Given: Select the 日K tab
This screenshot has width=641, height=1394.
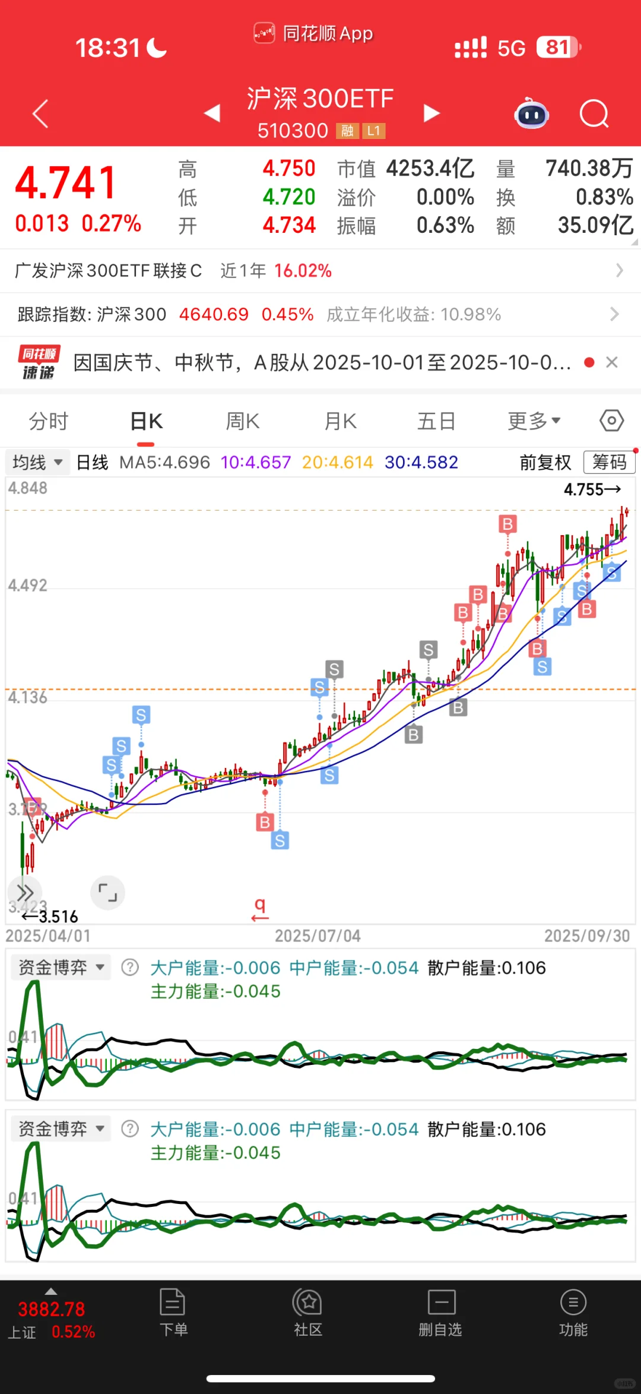Looking at the screenshot, I should [146, 421].
